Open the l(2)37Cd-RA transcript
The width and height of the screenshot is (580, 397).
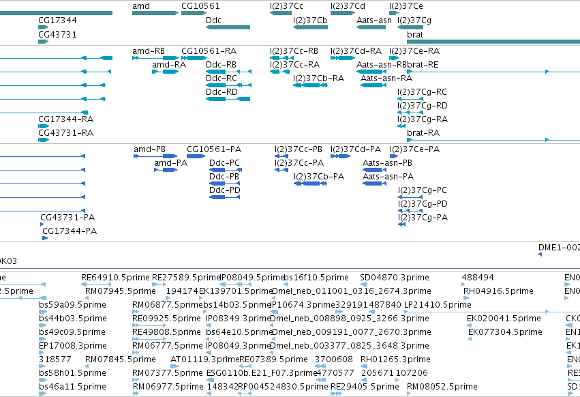(343, 58)
